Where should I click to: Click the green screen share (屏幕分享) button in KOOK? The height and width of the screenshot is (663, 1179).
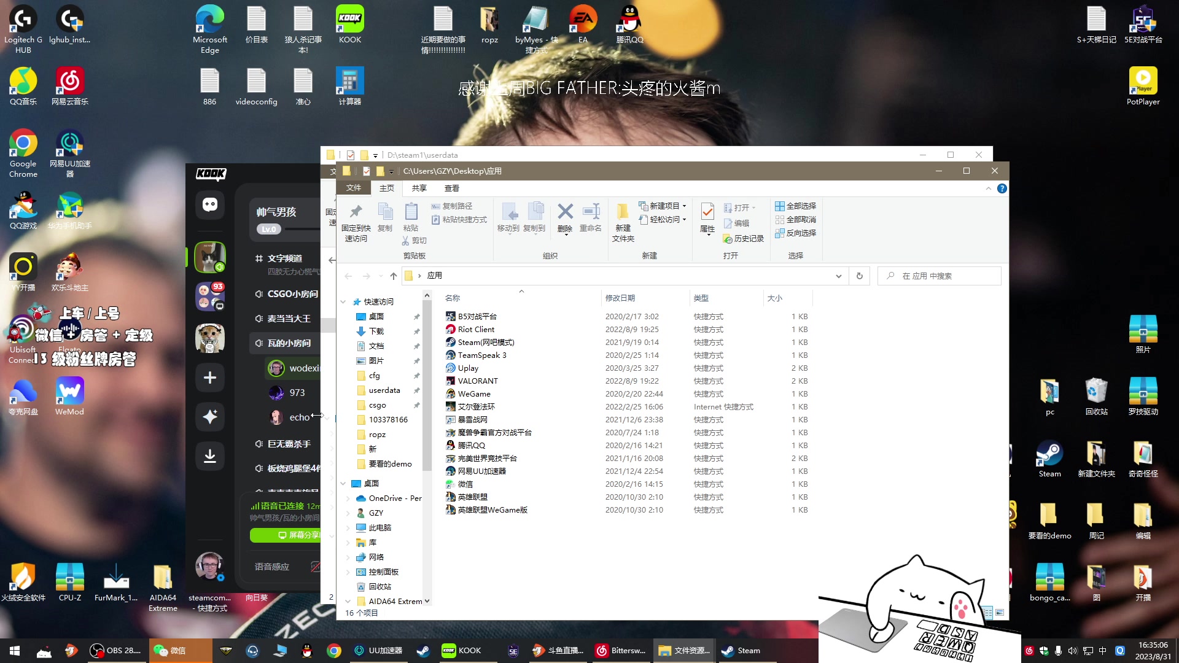(x=286, y=535)
